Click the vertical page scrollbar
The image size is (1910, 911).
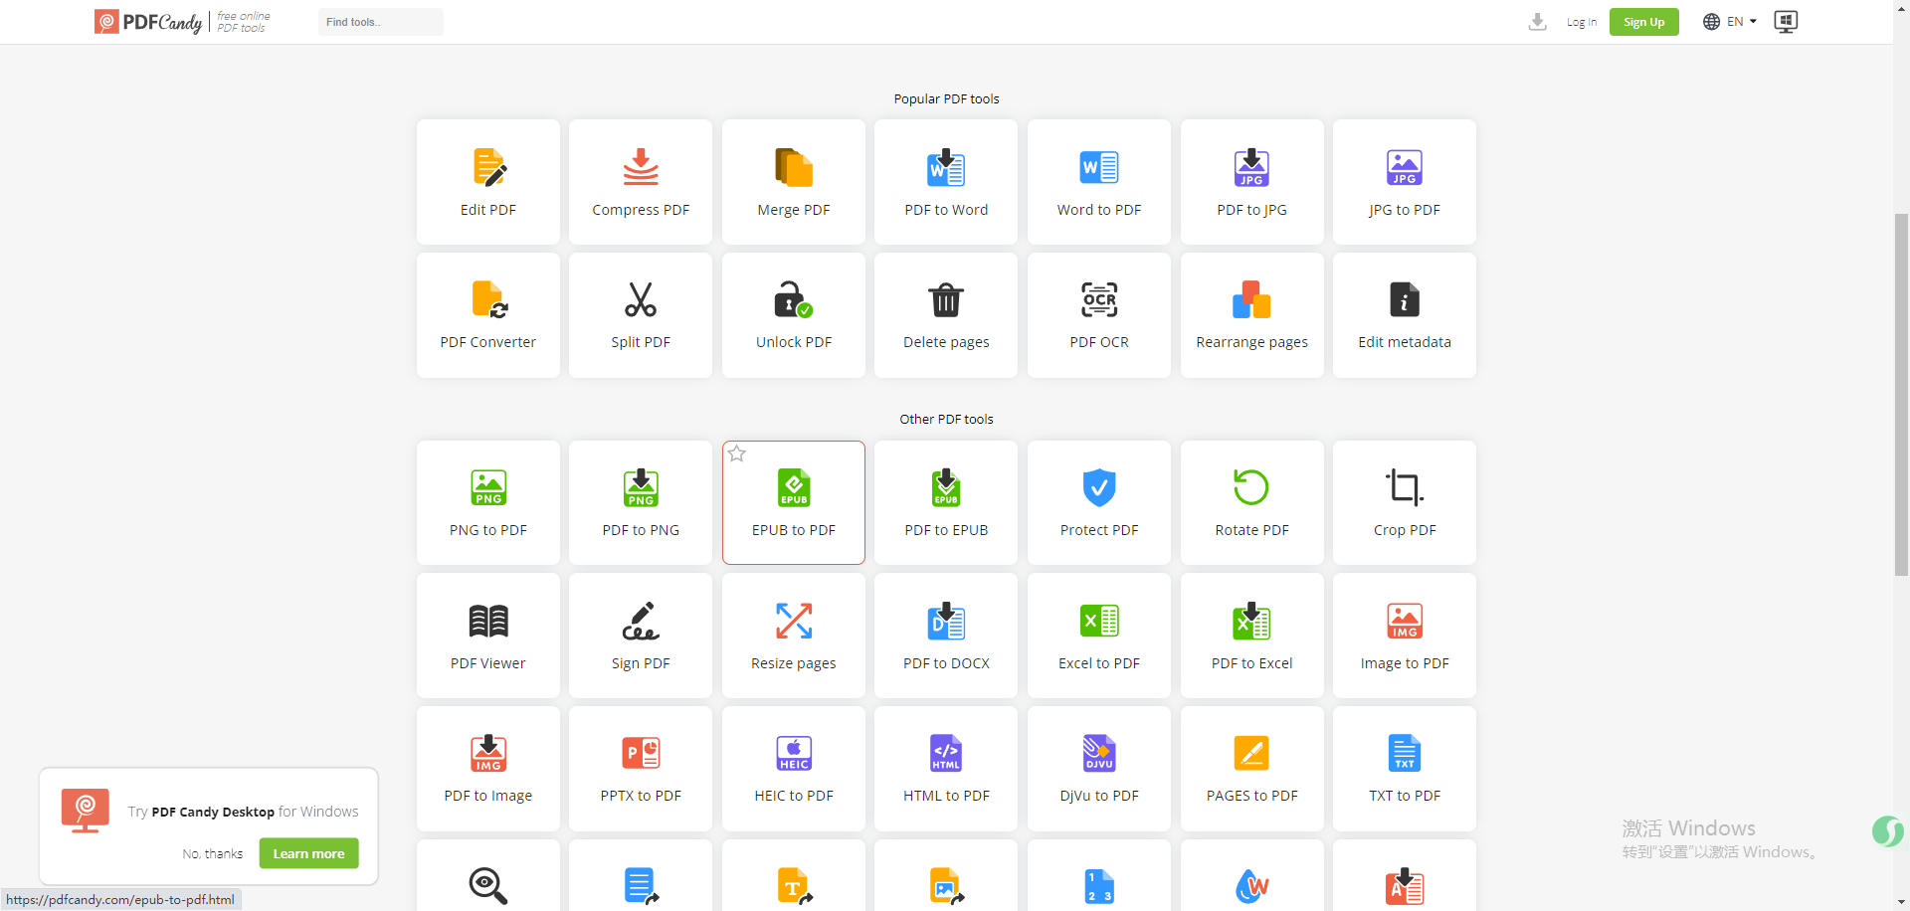[x=1901, y=394]
